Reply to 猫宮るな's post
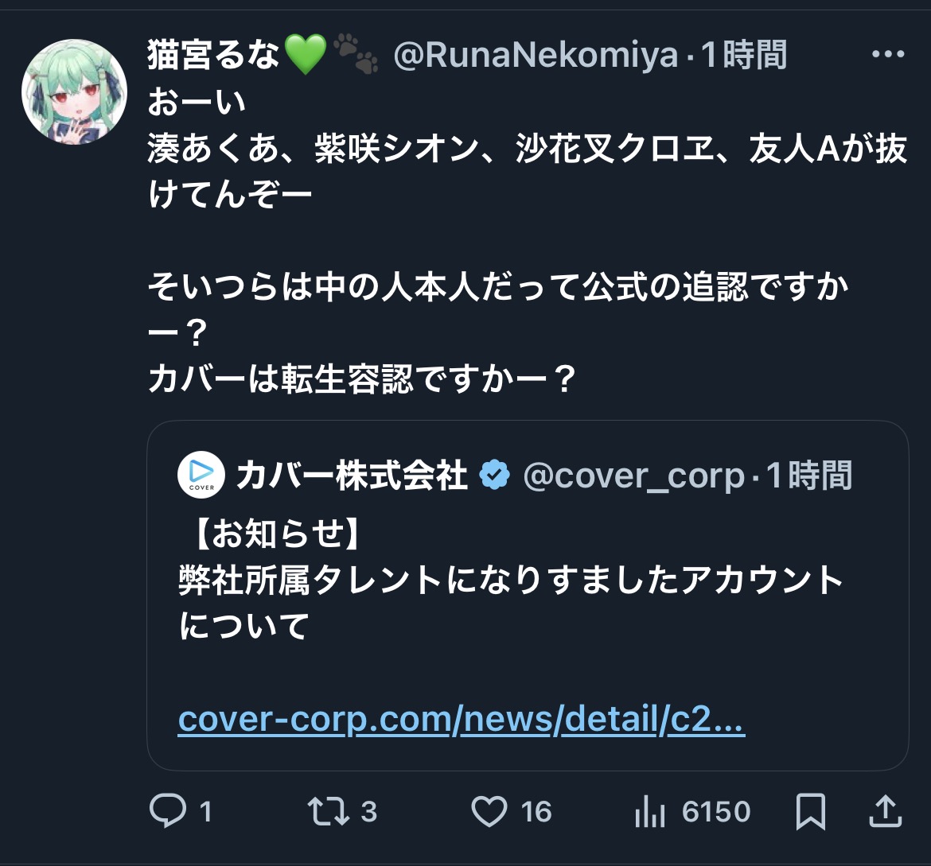This screenshot has height=866, width=931. 169,811
